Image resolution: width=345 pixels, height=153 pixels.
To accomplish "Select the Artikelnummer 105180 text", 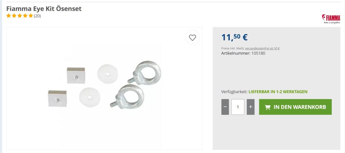I will [243, 53].
